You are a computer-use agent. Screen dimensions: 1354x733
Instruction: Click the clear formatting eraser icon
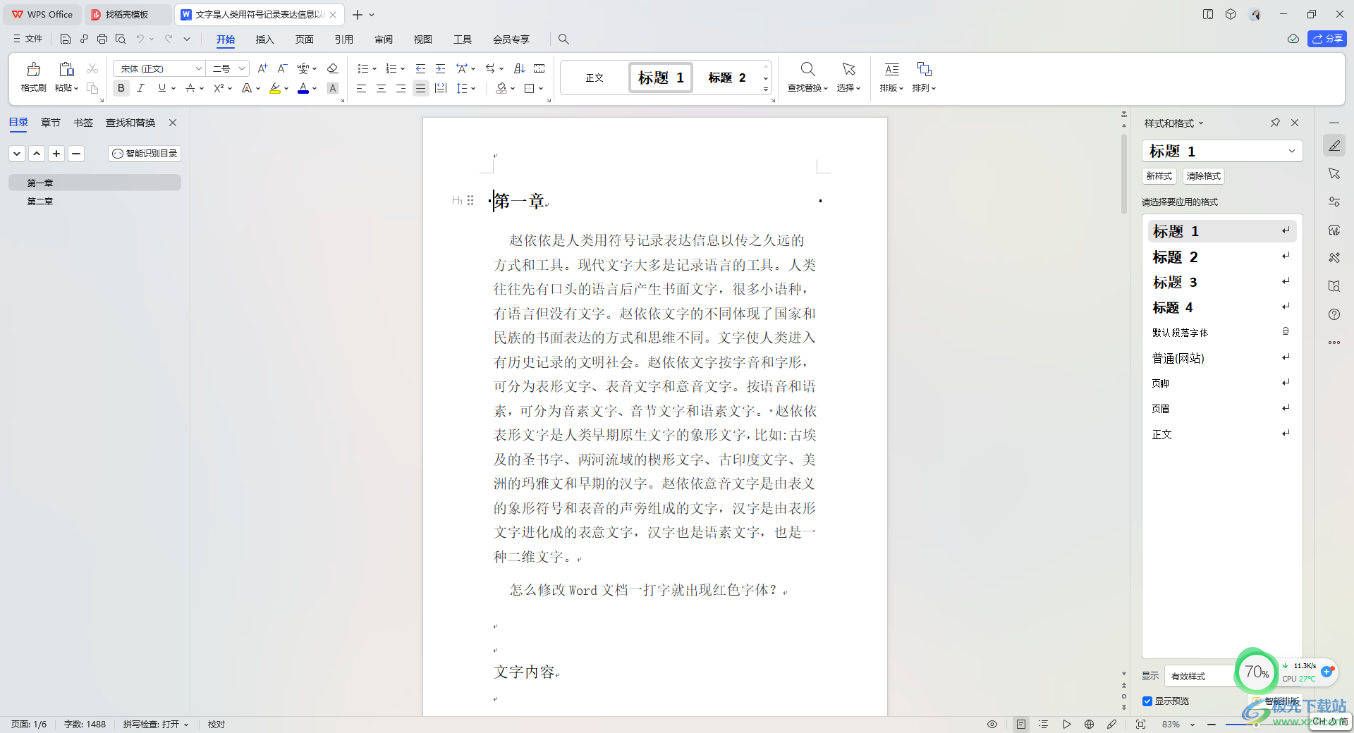pyautogui.click(x=333, y=68)
